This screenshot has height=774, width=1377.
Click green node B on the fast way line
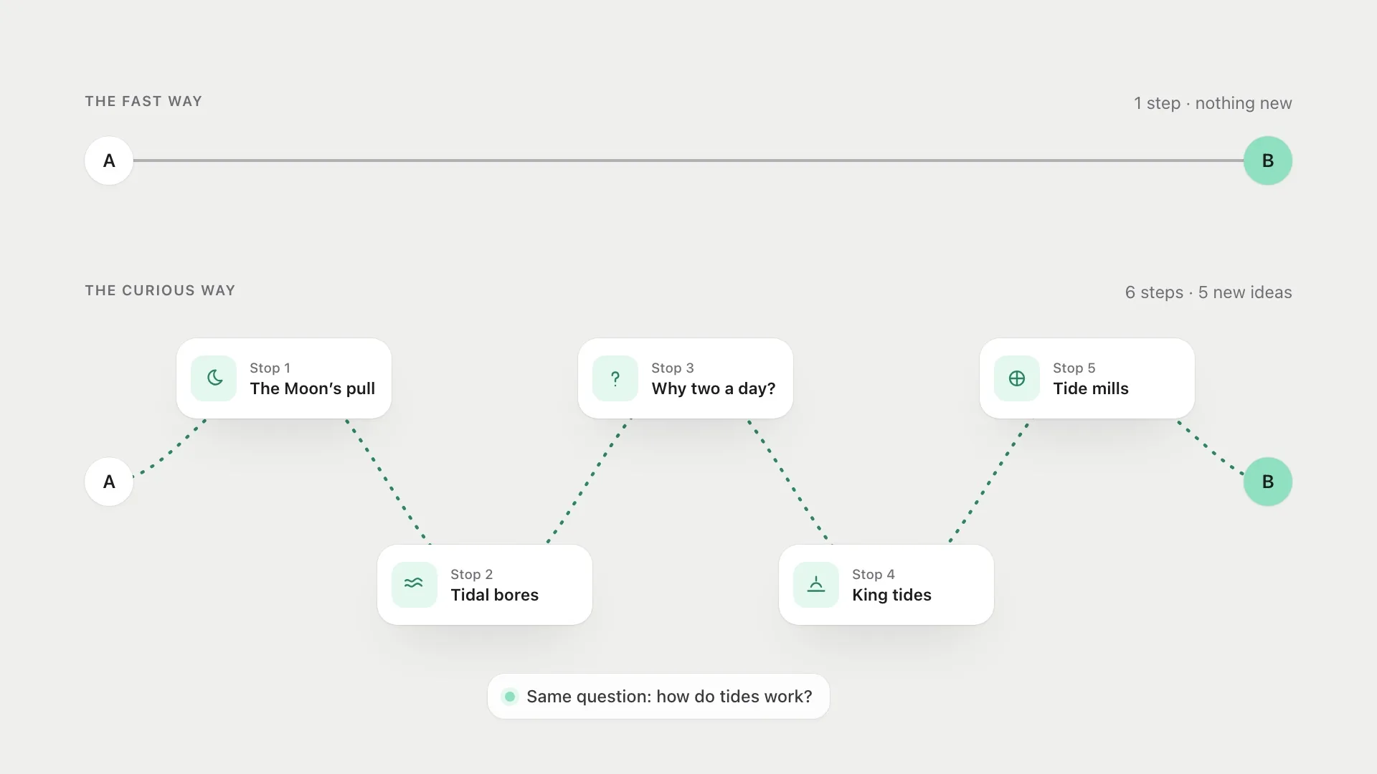(x=1268, y=161)
